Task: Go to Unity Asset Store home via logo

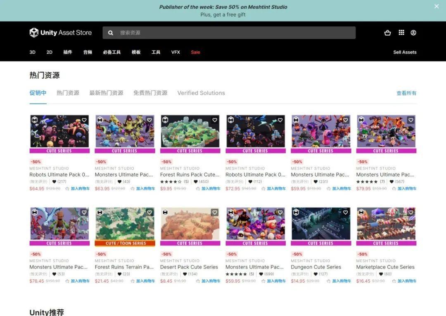Action: click(x=61, y=33)
